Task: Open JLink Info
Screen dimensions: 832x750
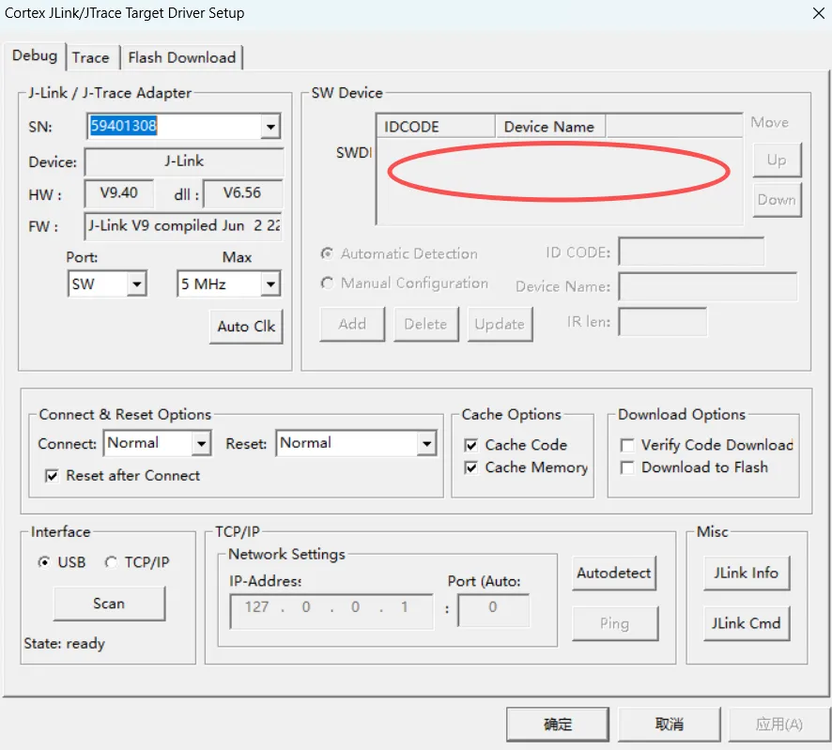Action: (x=746, y=573)
